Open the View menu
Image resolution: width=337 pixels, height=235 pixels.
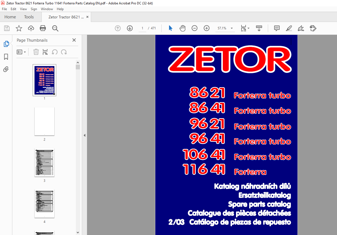[x=24, y=9]
